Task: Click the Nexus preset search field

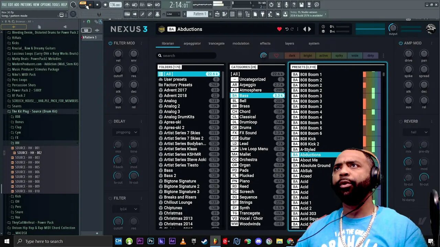Action: 187,56
